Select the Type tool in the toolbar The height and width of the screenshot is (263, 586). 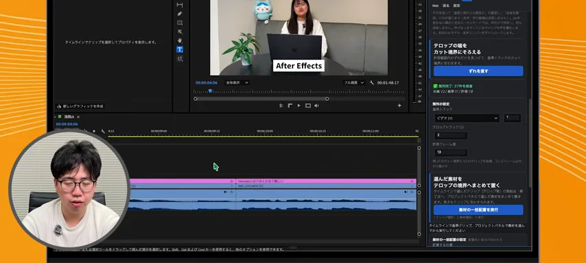180,49
